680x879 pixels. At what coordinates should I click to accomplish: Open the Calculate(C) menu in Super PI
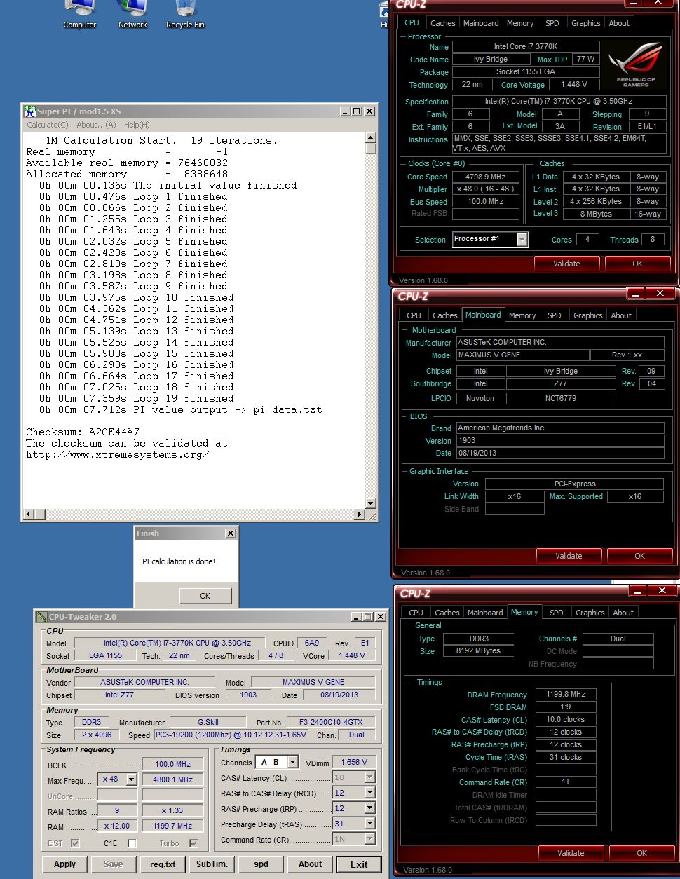[x=48, y=125]
